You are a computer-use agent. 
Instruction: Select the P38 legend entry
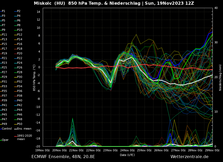pos(20,96)
